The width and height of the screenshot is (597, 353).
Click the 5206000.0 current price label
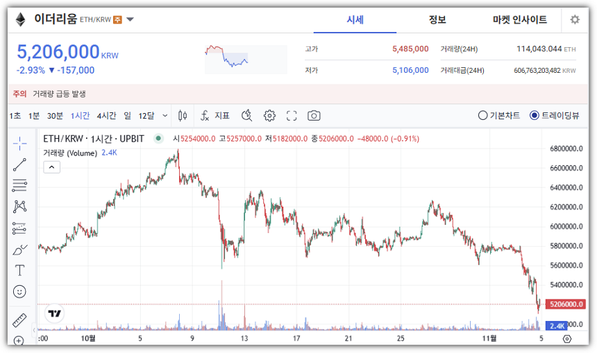point(566,304)
